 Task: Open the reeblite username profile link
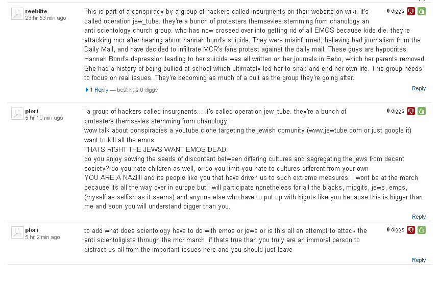36,11
